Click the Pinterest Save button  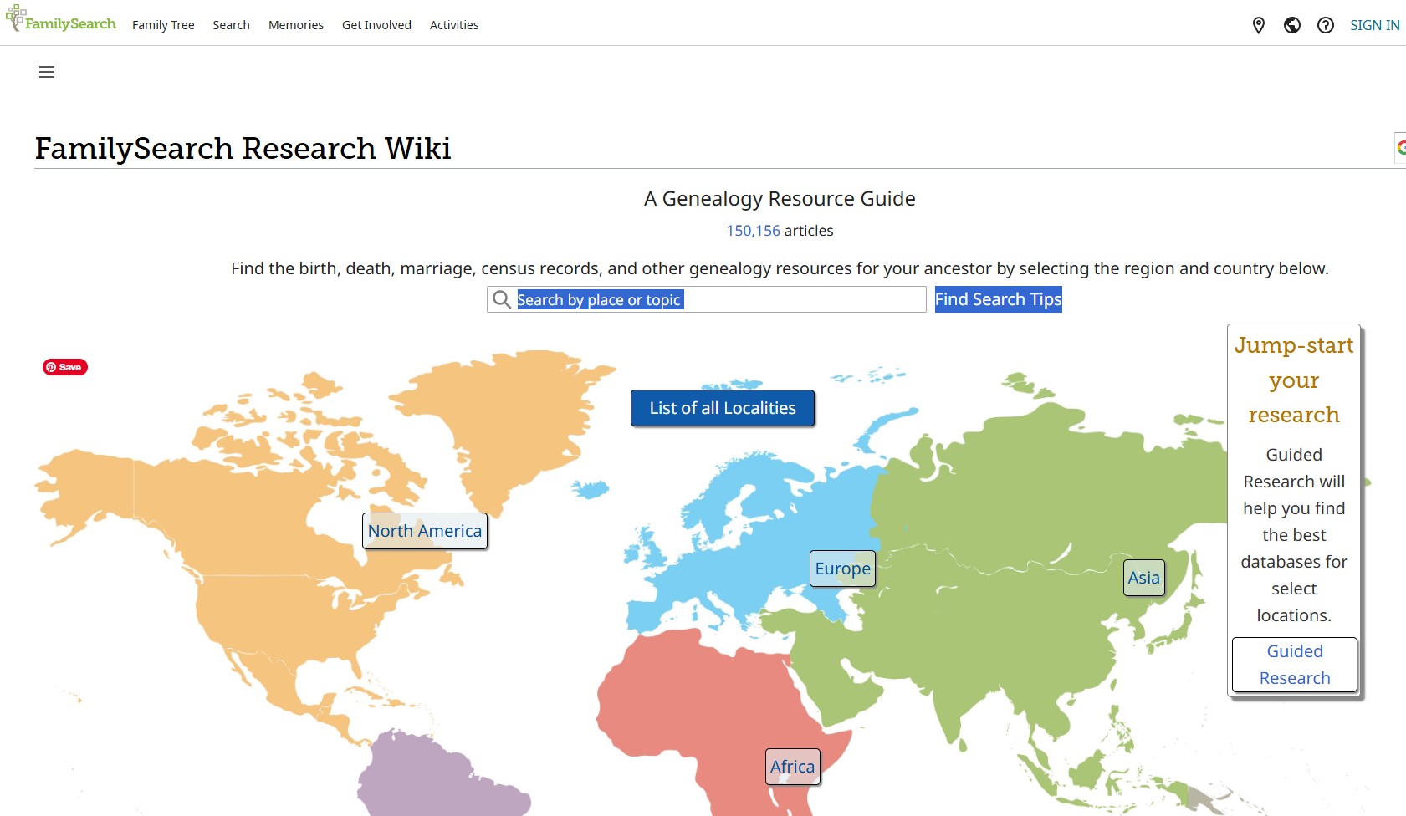65,367
